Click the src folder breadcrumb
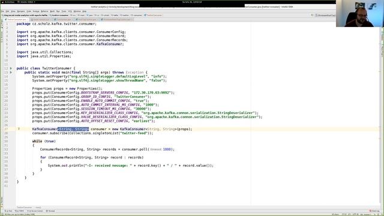Image resolution: width=384 pixels, height=216 pixels. coord(73,15)
